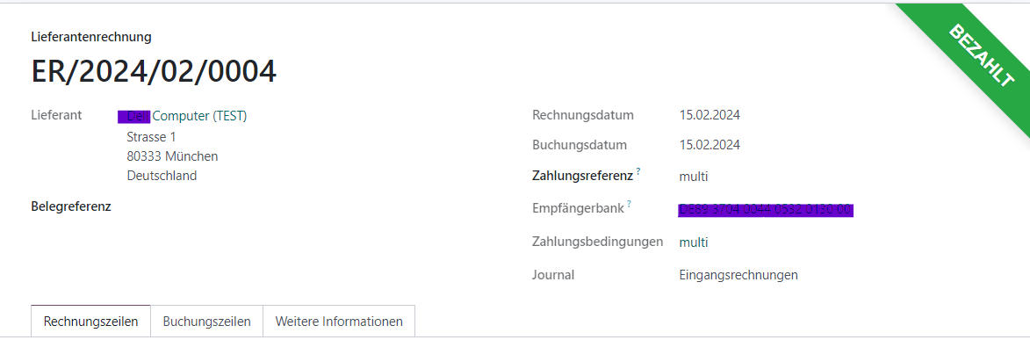Click the help icon next to Zahlungsreferenz

point(637,171)
